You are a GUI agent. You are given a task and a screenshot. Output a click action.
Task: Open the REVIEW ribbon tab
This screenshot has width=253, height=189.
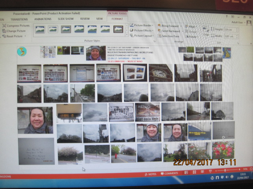[x=85, y=19]
